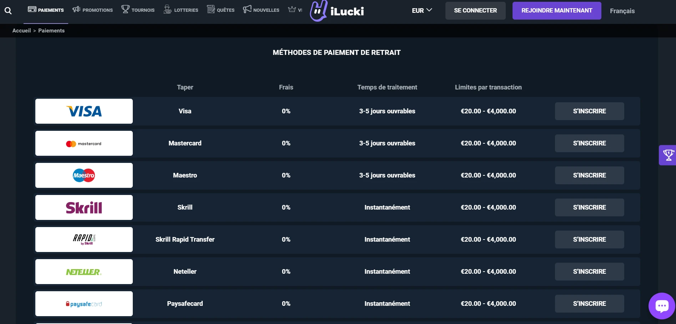
Task: Click Neteller's Instantanément cell
Action: [x=387, y=272]
